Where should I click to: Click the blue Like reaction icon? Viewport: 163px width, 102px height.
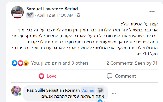[15, 63]
